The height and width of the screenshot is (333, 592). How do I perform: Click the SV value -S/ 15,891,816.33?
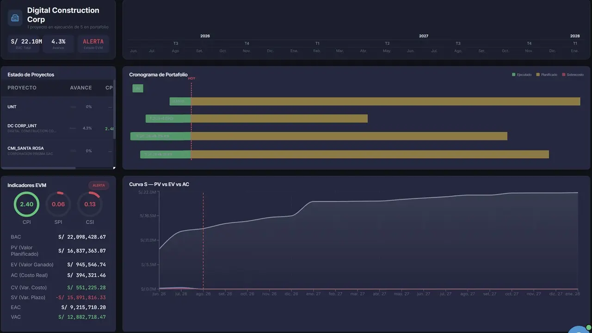tap(80, 297)
